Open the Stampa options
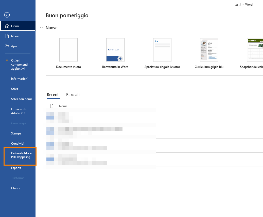The width and height of the screenshot is (263, 217). (x=16, y=133)
